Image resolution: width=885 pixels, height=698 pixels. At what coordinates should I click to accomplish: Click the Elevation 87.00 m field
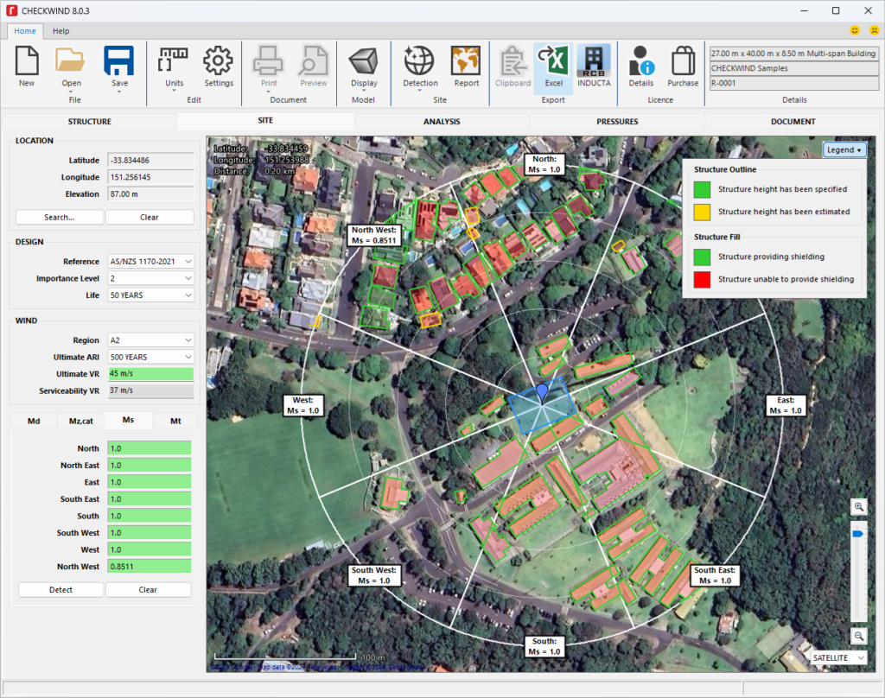(x=150, y=194)
